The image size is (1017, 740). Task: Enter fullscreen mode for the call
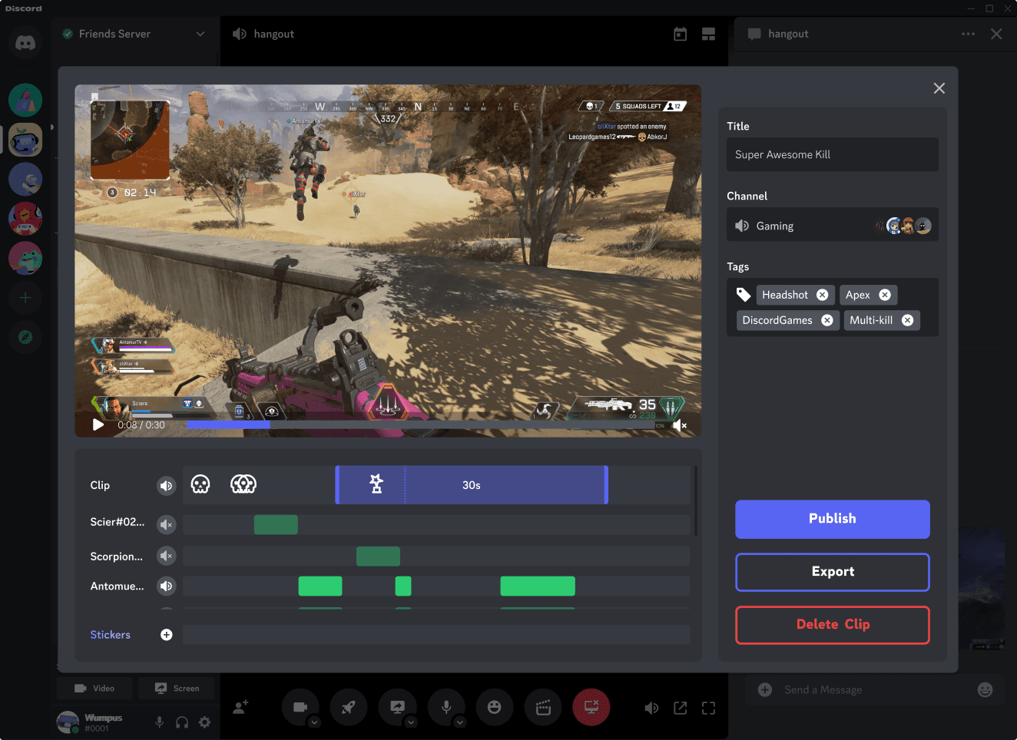pyautogui.click(x=708, y=708)
